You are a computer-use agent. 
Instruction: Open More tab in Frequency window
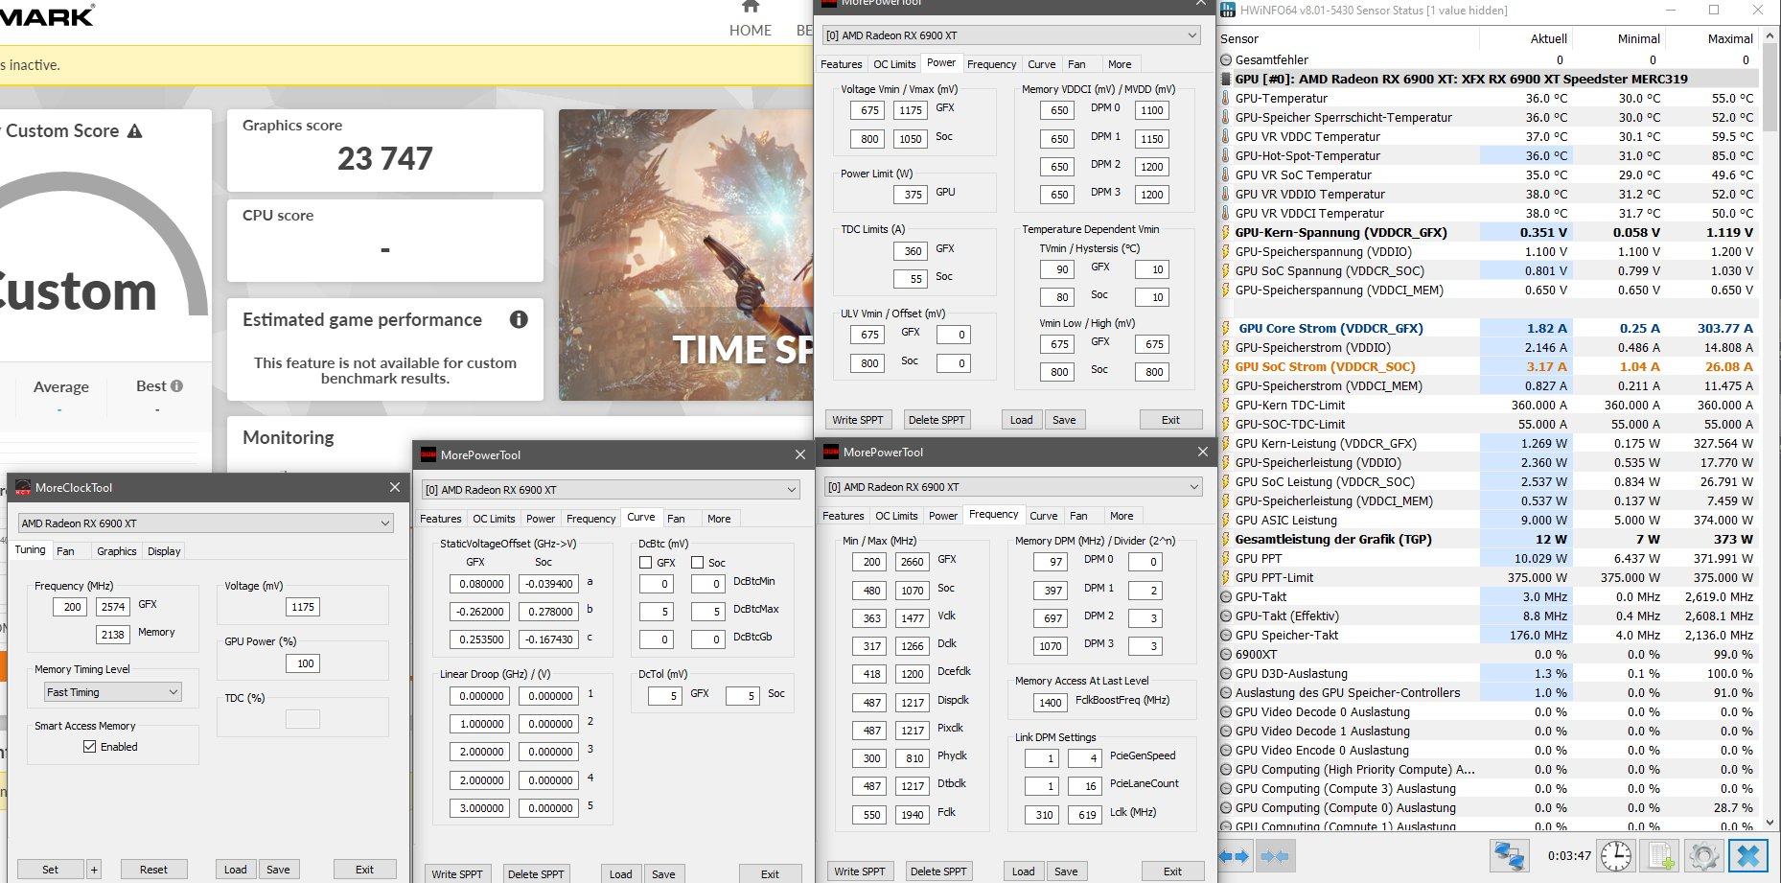[1122, 516]
